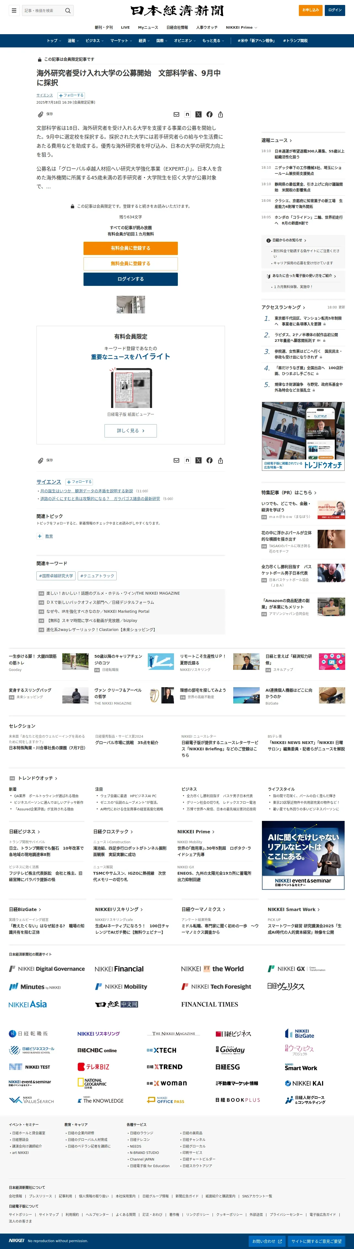Screen dimensions: 354x1249
Task: Expand 国際 navigation dropdown
Action: point(162,41)
